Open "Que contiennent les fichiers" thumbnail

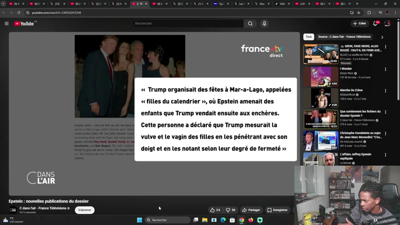click(321, 119)
